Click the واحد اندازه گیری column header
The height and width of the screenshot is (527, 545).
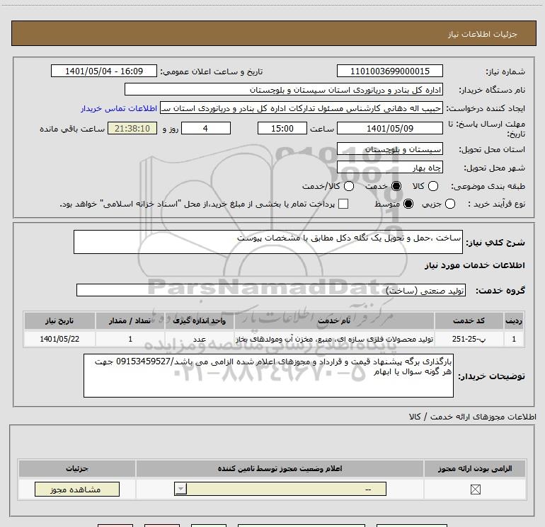pyautogui.click(x=199, y=320)
